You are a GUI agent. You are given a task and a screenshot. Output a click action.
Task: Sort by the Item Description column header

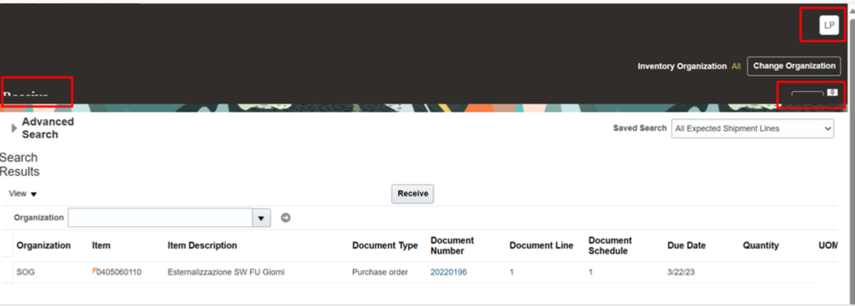click(x=202, y=245)
